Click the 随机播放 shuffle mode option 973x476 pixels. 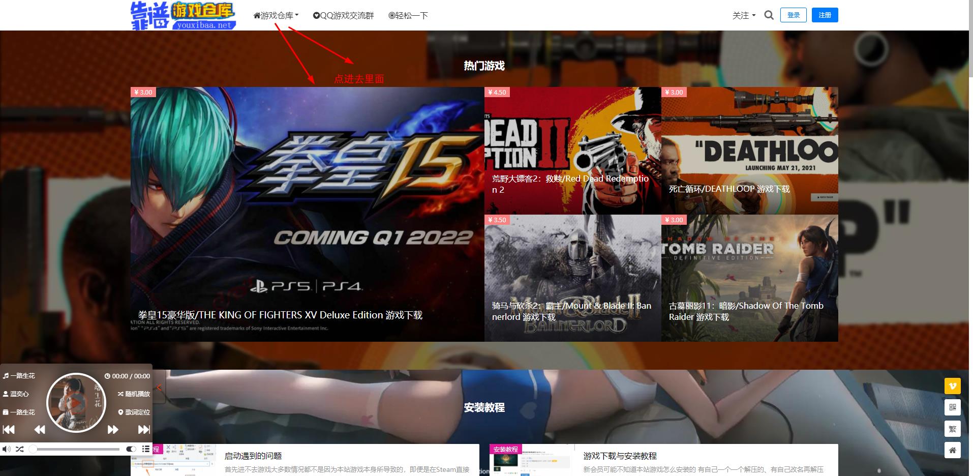pyautogui.click(x=134, y=394)
